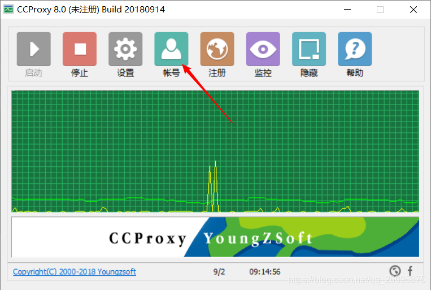Click the 9/2 connection count text

coord(219,272)
